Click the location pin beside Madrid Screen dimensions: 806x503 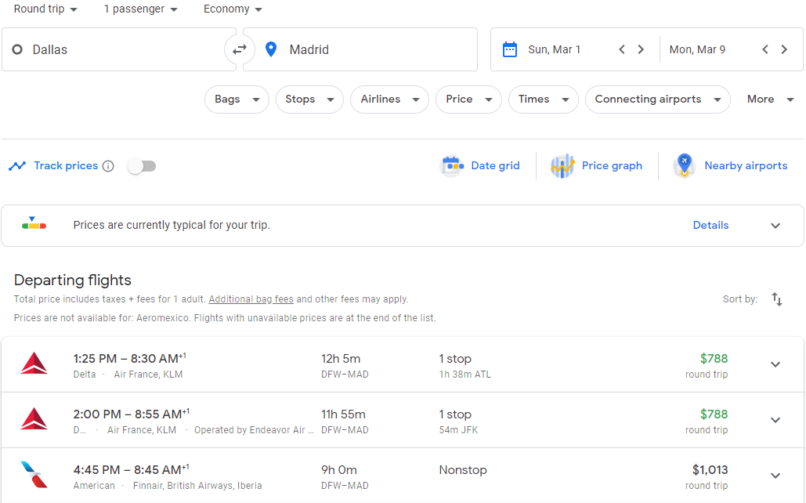coord(271,49)
